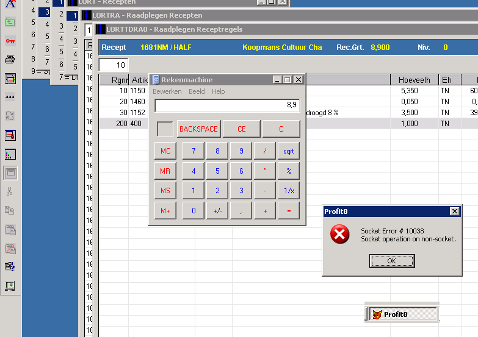Click the computer monitor icon in left toolbar
478x337 pixels.
coord(10,286)
